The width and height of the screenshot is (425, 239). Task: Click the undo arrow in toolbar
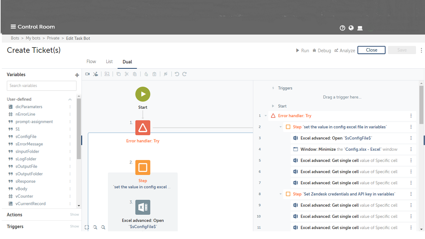coord(177,74)
